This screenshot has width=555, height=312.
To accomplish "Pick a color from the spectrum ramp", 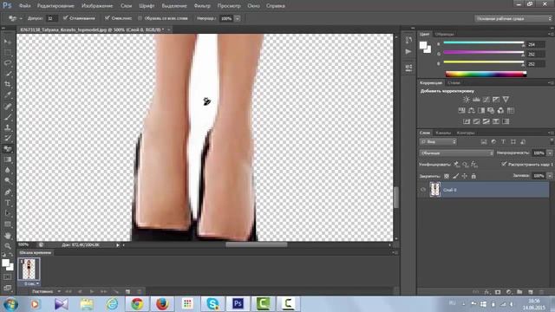I will [486, 74].
